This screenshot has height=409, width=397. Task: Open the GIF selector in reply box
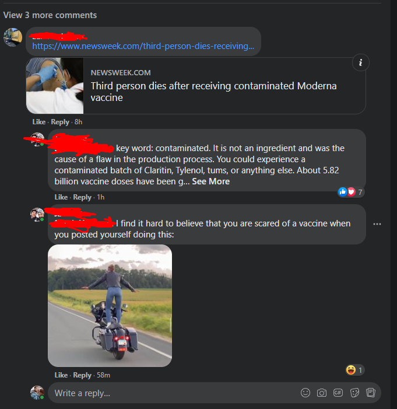point(338,393)
